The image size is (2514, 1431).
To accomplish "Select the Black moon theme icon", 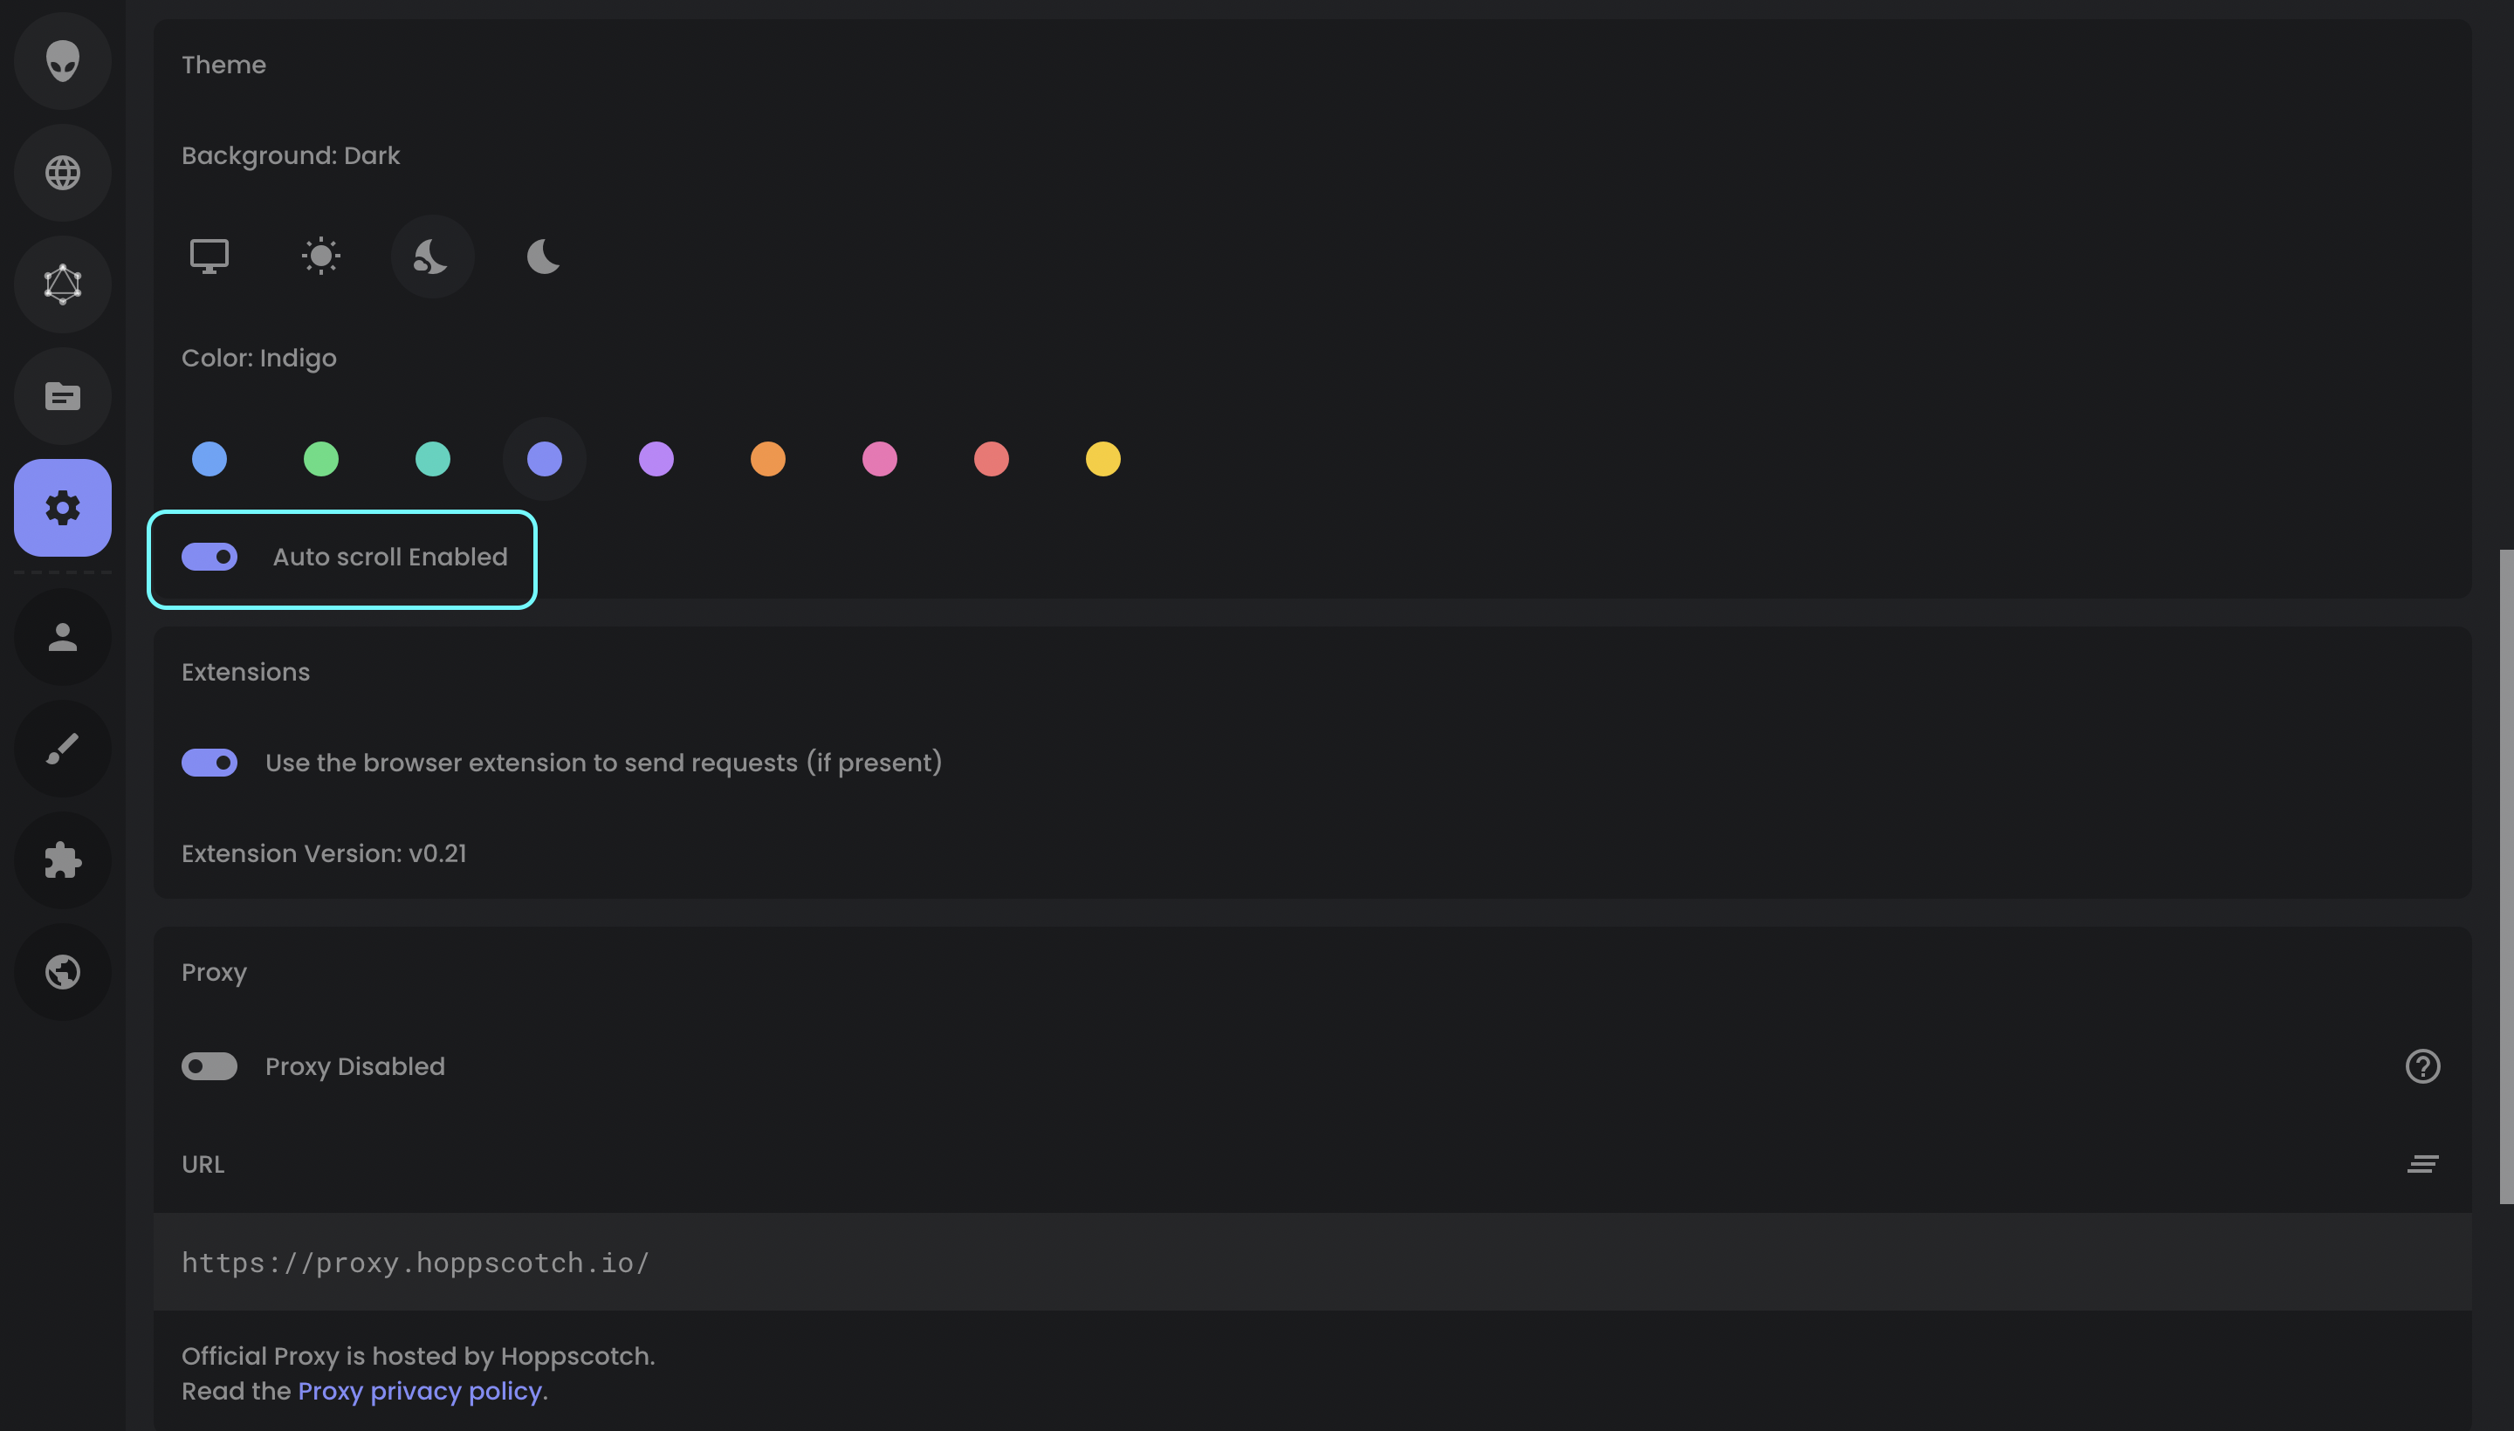I will 543,256.
